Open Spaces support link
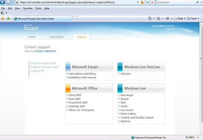Viewport: 203px width, 140px height. (124, 99)
